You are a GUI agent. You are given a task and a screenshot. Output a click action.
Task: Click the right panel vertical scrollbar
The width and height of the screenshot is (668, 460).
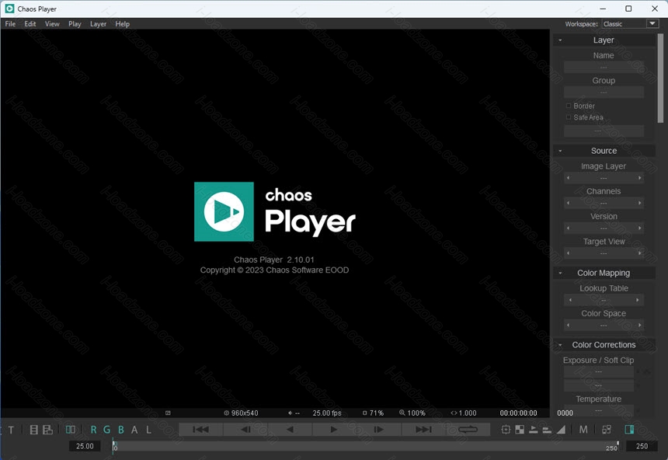pos(660,78)
